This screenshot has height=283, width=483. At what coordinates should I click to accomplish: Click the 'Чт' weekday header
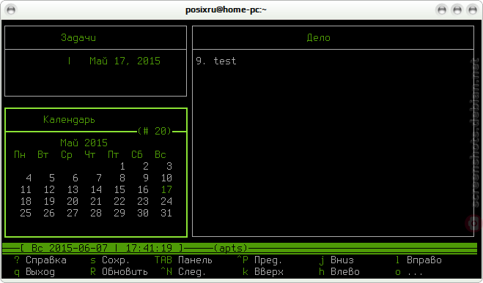click(90, 154)
